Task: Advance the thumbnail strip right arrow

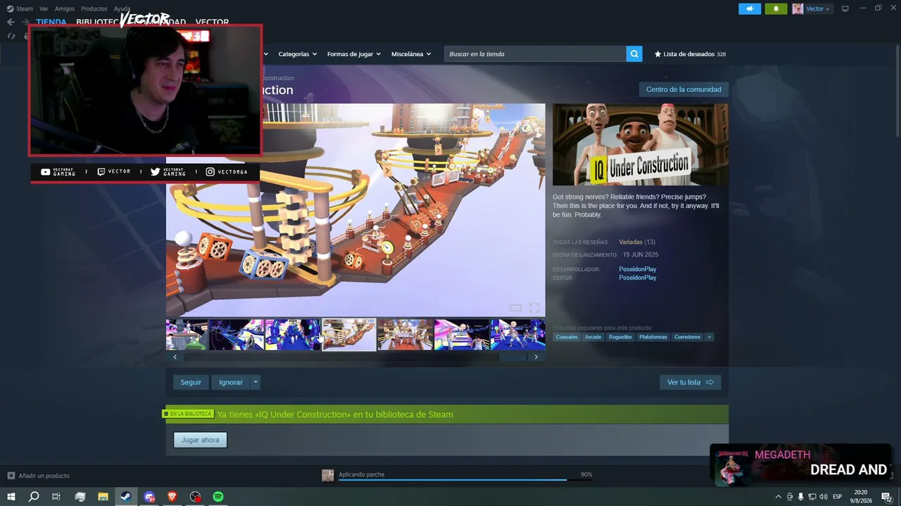Action: [536, 357]
